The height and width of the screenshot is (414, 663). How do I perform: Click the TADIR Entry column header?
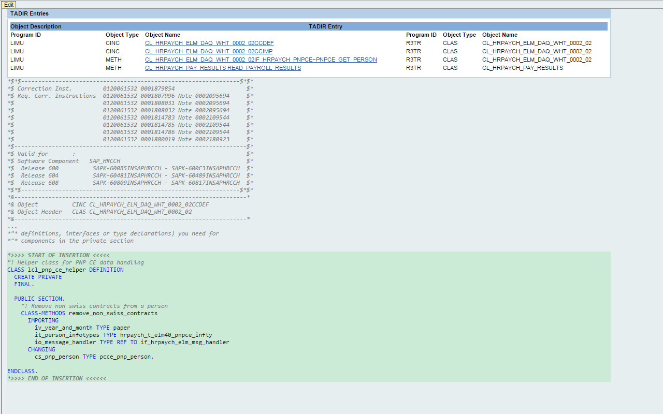[325, 26]
